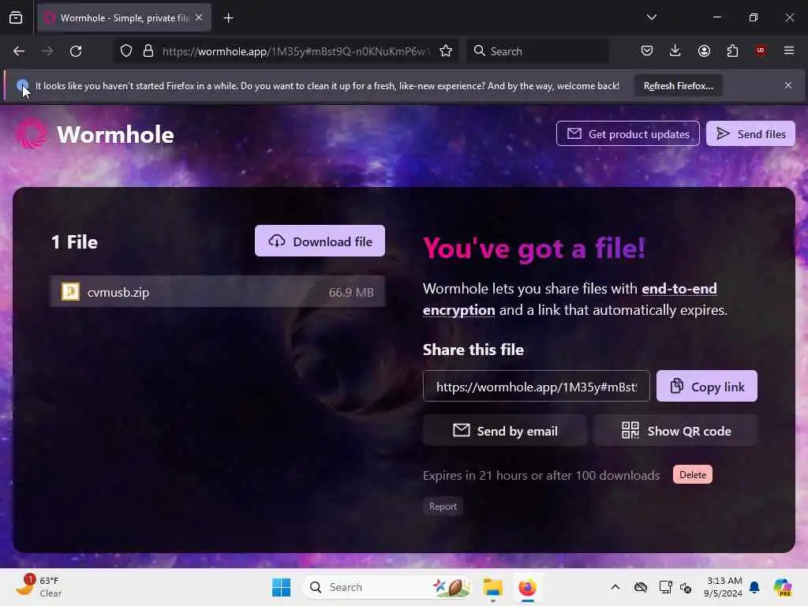Close the Wormhole browser tab
Viewport: 808px width, 606px height.
coord(199,18)
